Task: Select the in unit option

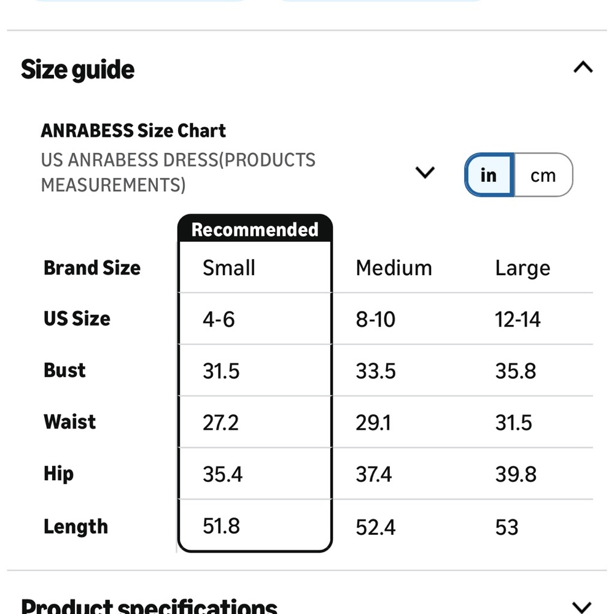Action: point(489,175)
